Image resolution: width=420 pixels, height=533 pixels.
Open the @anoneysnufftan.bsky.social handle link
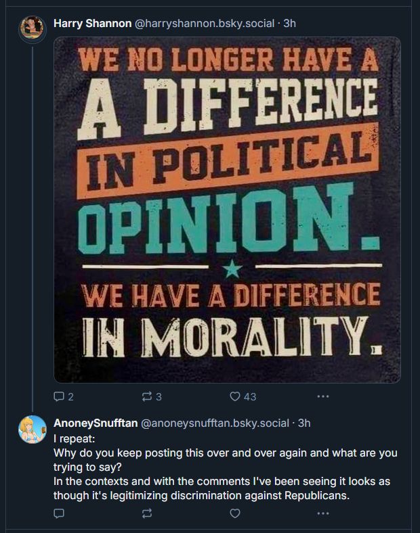coord(214,423)
